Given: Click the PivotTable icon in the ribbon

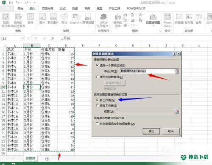Looking at the screenshot, I should (6, 20).
